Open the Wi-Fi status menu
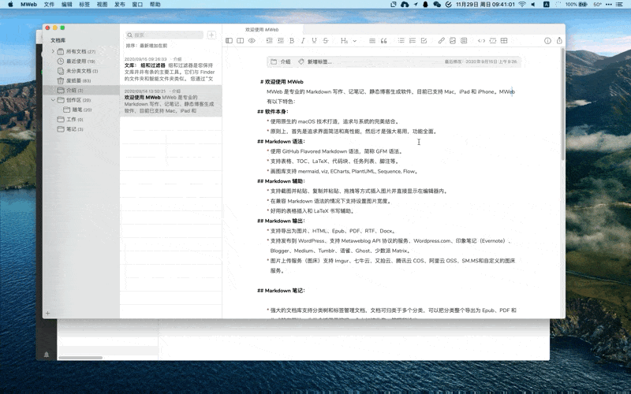 (522, 5)
